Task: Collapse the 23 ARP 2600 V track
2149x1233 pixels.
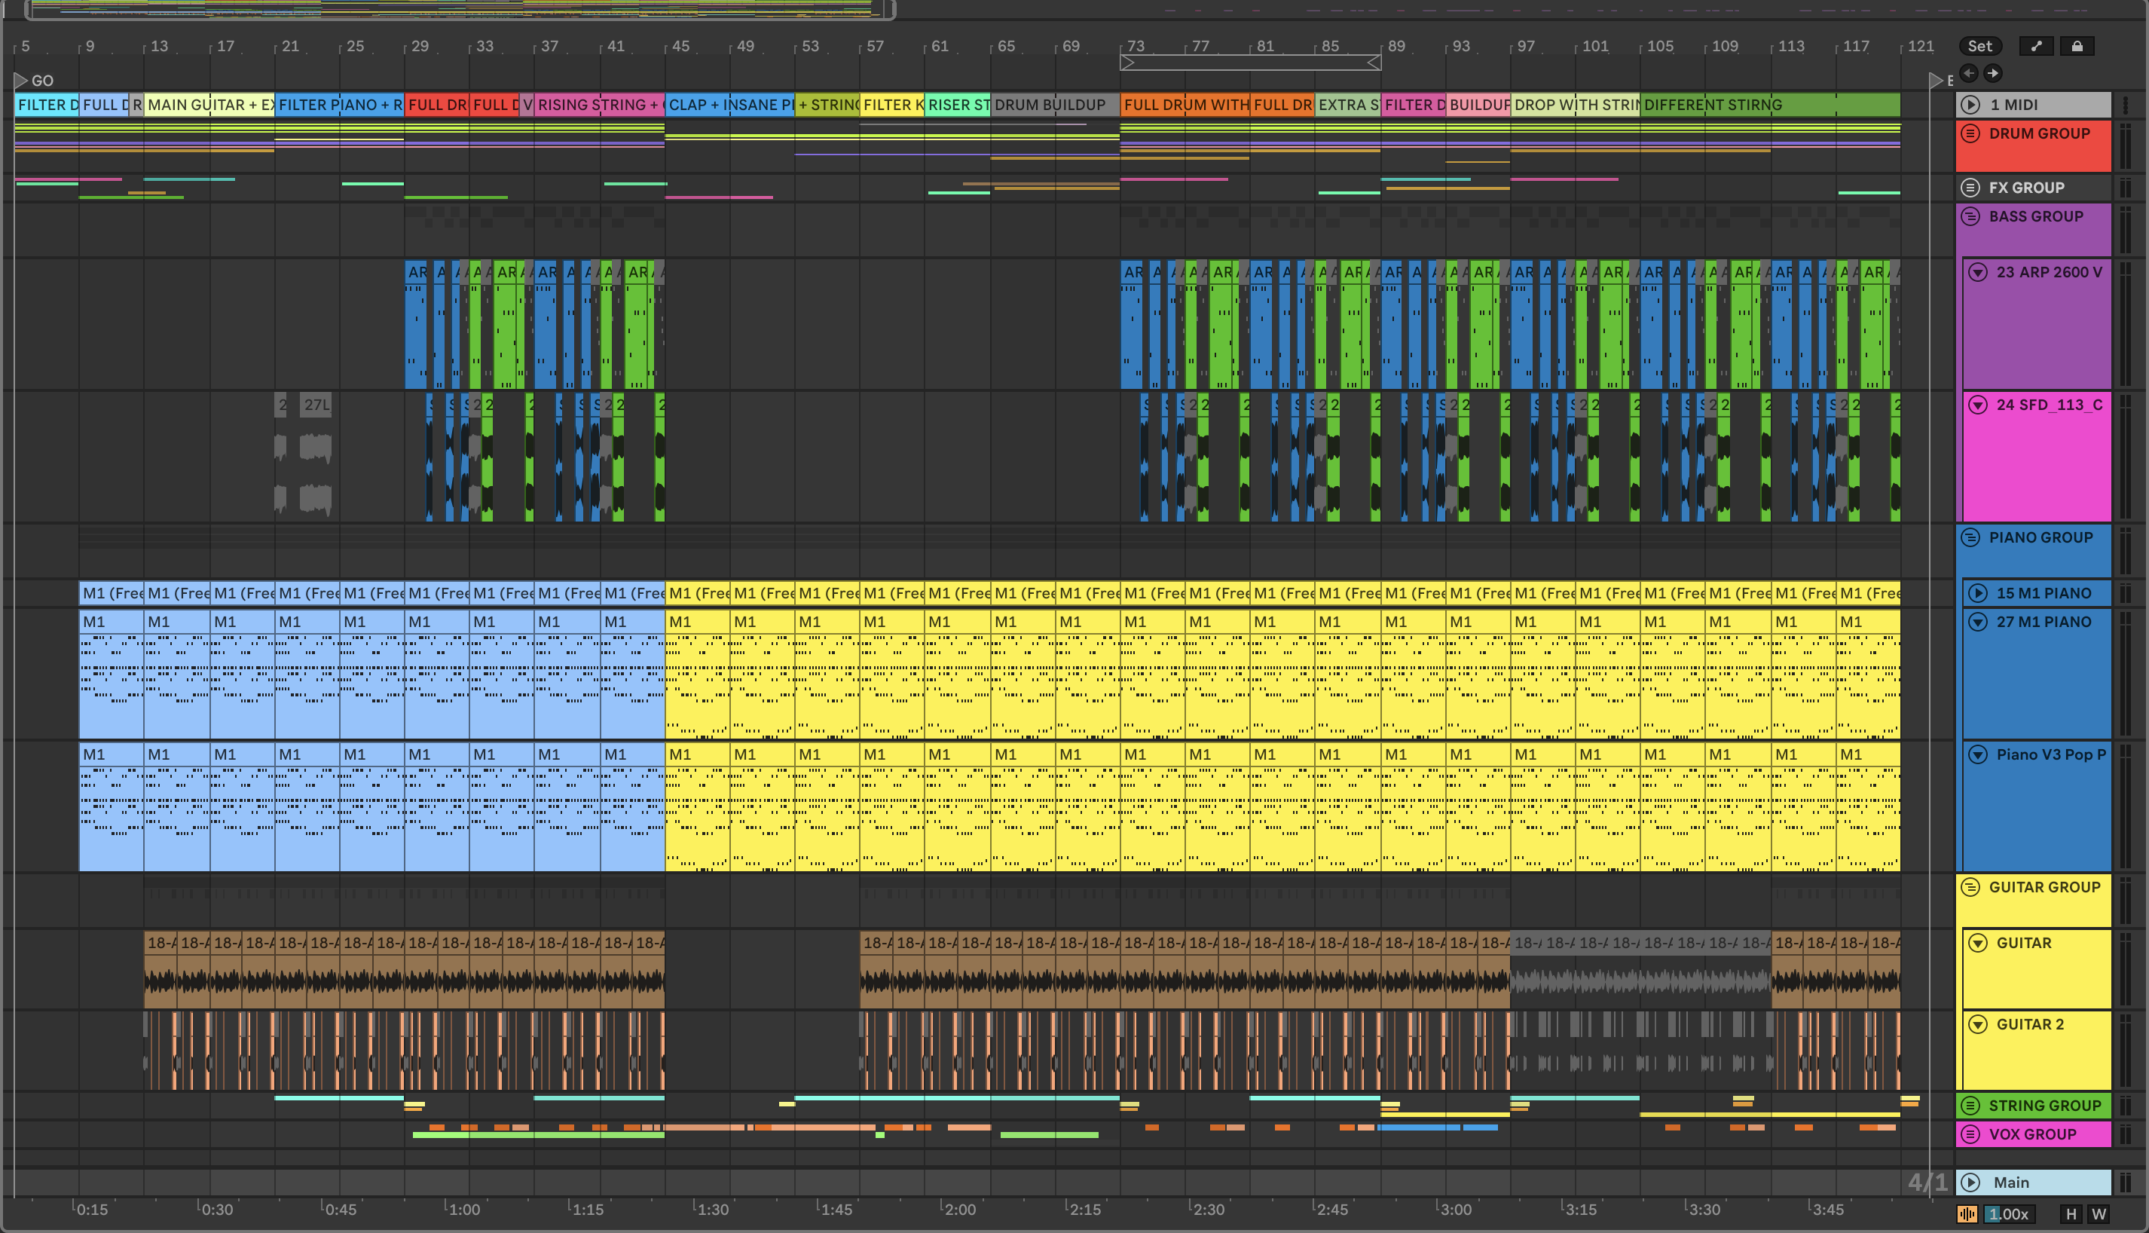Action: (1978, 273)
